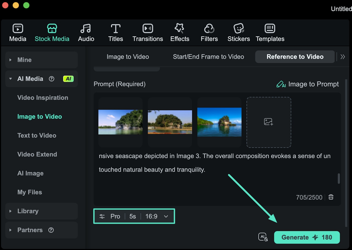Click the add reference image placeholder
The height and width of the screenshot is (250, 352).
(269, 122)
